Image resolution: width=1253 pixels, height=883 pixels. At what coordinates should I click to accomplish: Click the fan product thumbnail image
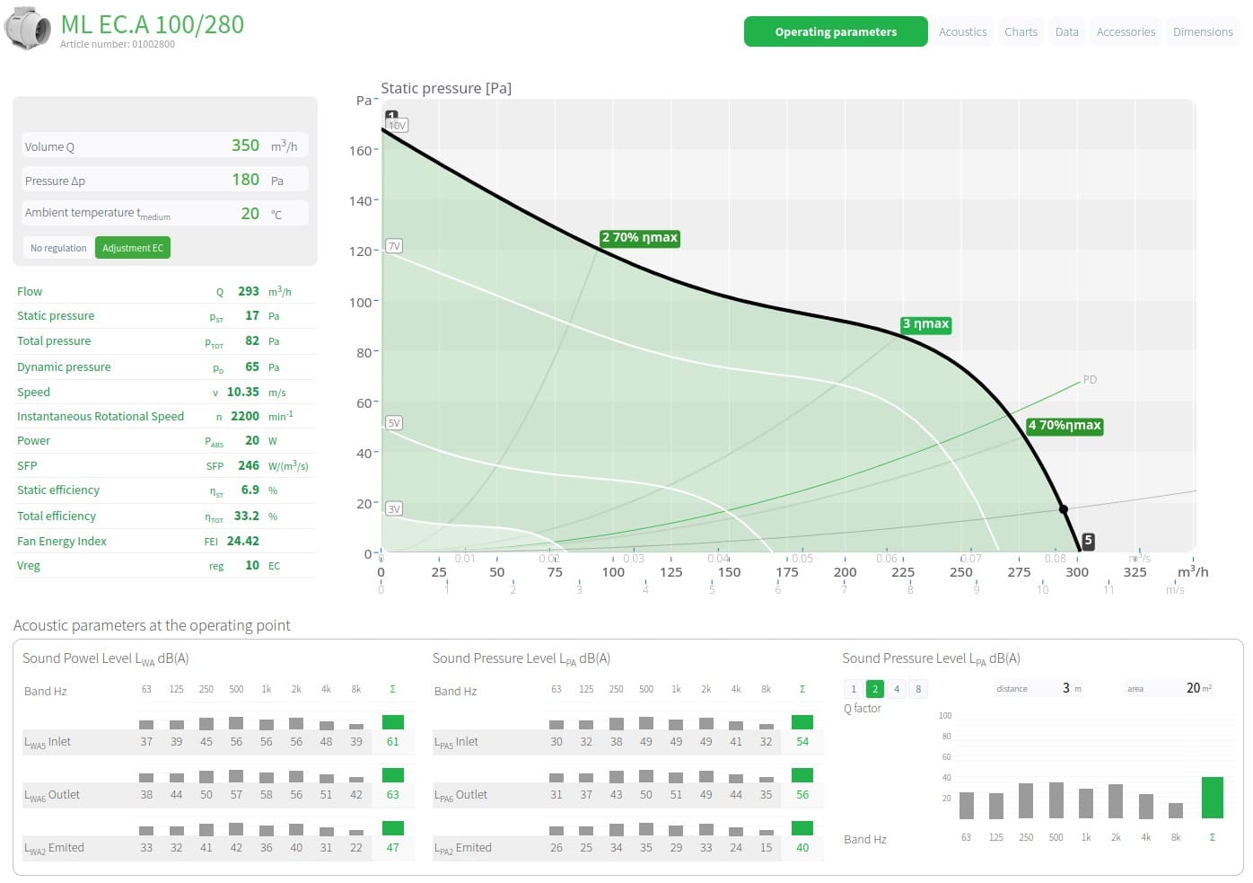click(28, 30)
